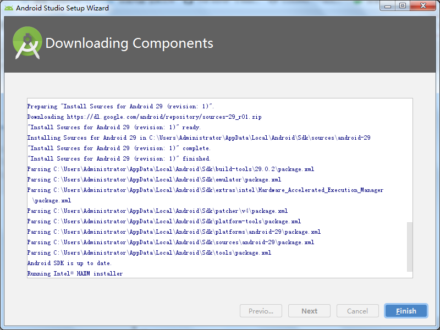The image size is (440, 330).
Task: Minimize the Setup Wizard window
Action: tap(388, 6)
